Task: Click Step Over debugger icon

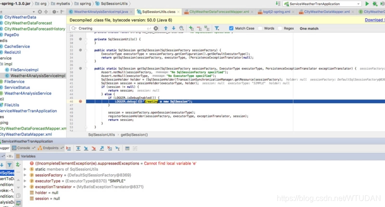Action: 78,148
